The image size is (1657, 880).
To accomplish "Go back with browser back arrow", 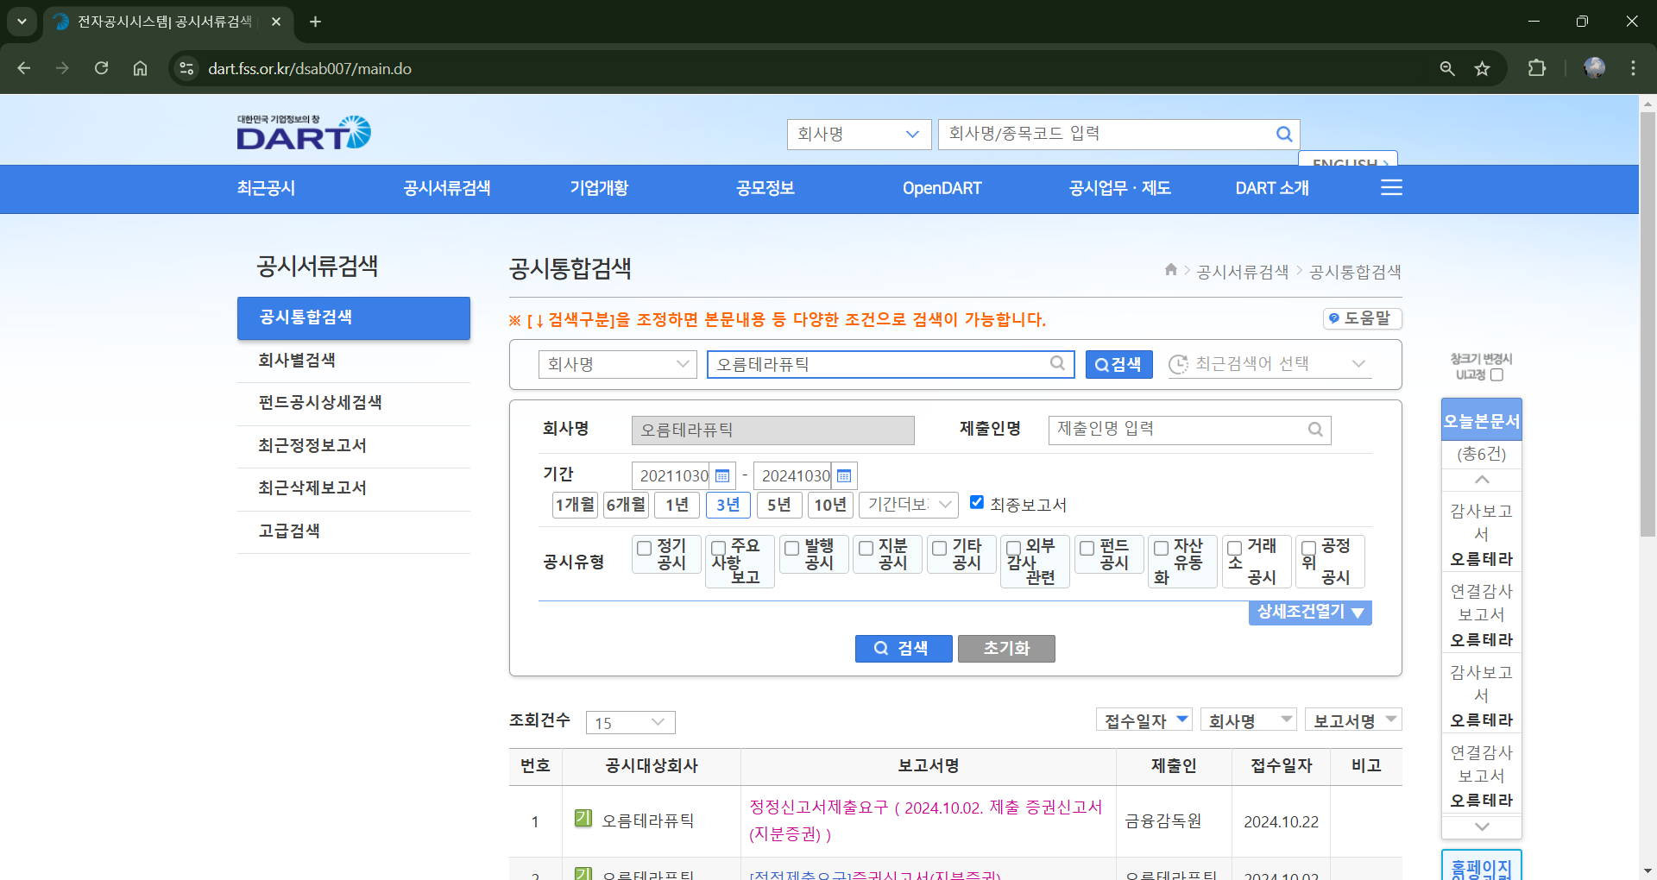I will [24, 68].
